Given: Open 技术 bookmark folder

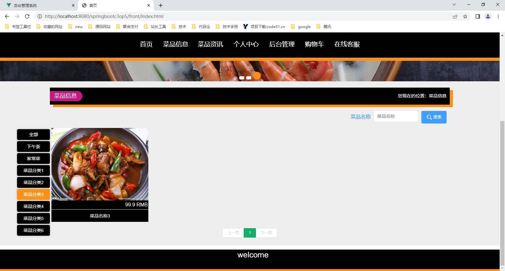Looking at the screenshot, I should (179, 27).
